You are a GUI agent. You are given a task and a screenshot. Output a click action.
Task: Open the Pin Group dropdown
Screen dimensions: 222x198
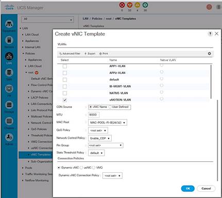tap(106, 145)
